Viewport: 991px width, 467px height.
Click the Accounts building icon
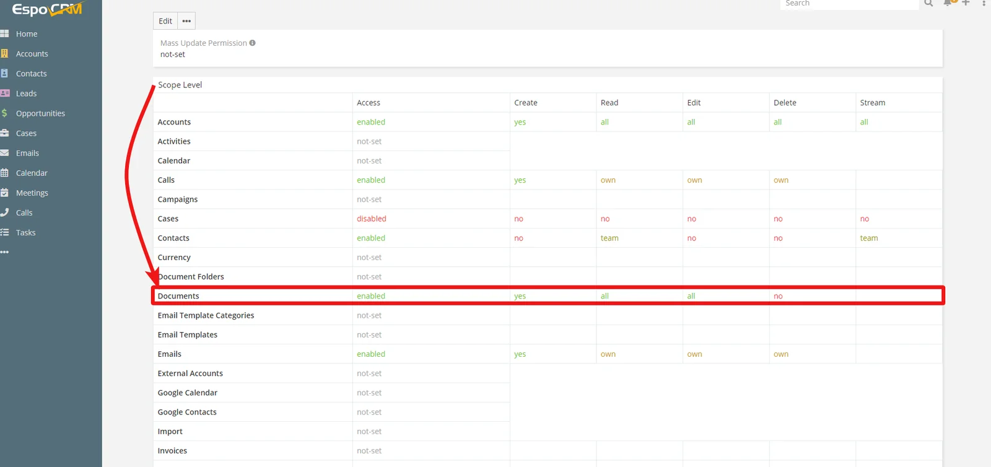[x=4, y=53]
